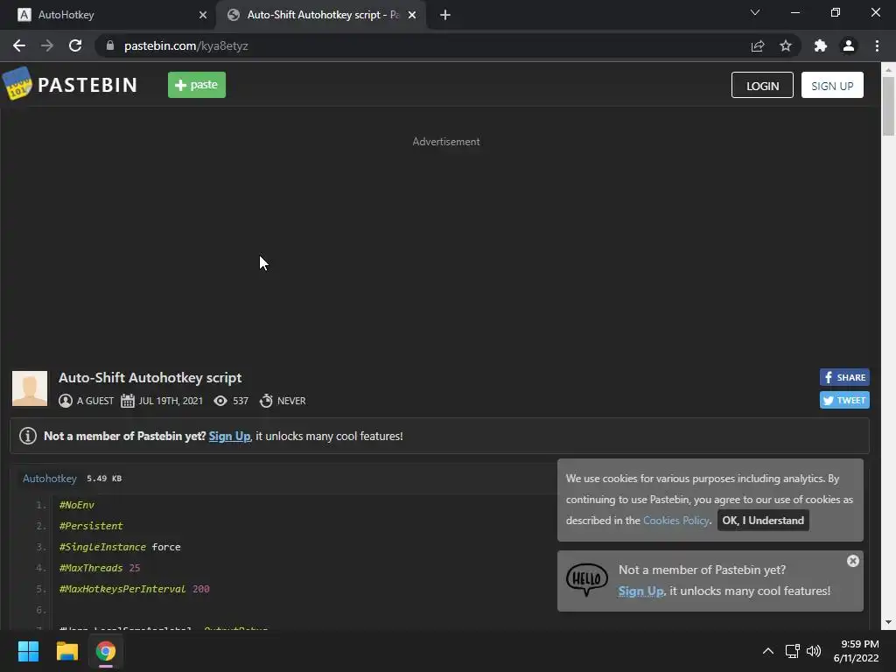This screenshot has width=896, height=672.
Task: Click code line #MaxThreads 25
Action: coord(100,568)
